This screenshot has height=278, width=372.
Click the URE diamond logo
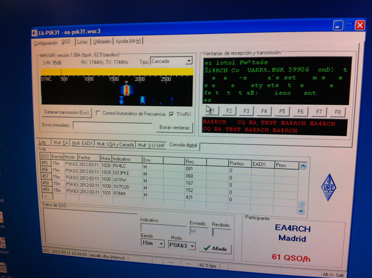[328, 187]
